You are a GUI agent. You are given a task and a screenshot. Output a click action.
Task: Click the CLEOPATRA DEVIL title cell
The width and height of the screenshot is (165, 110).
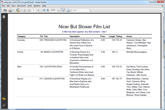53,67
